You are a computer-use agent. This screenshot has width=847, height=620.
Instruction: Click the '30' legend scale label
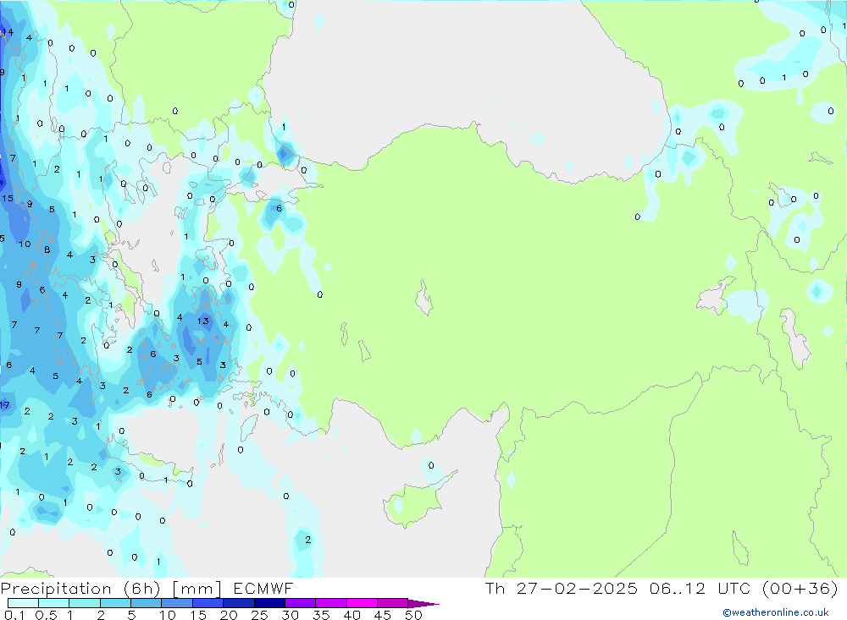(x=290, y=615)
